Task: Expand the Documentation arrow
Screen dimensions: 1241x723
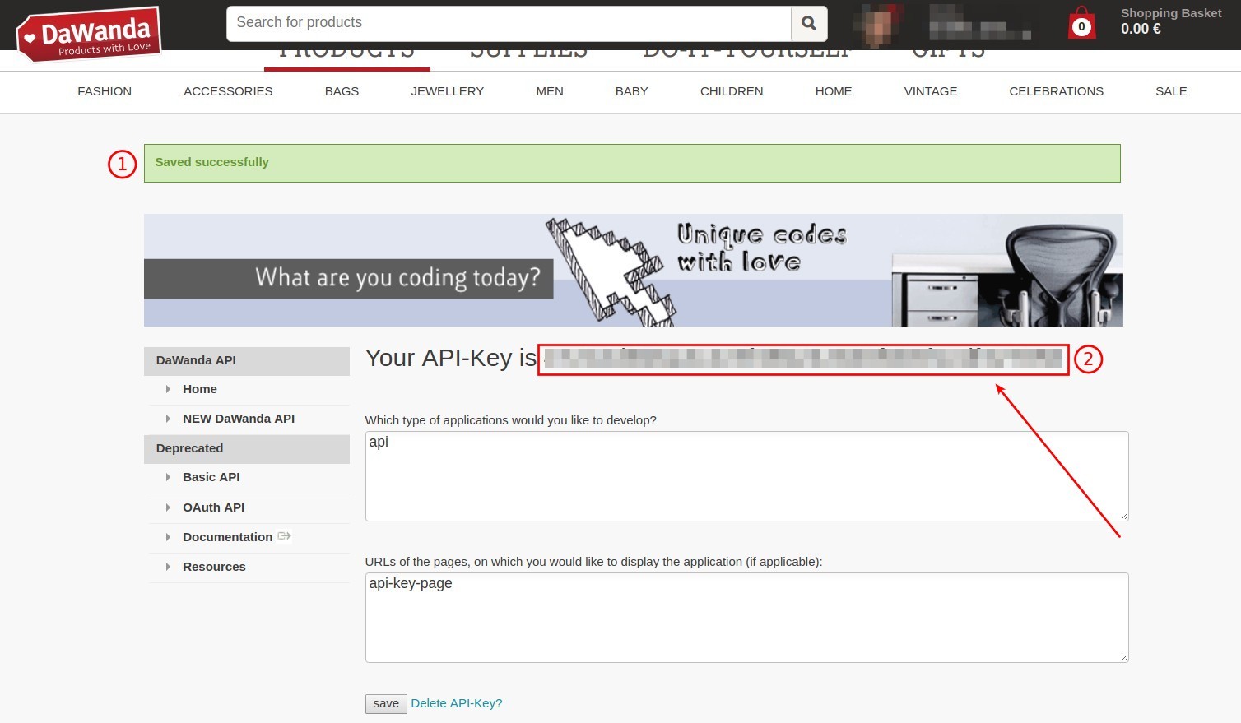Action: click(x=168, y=537)
